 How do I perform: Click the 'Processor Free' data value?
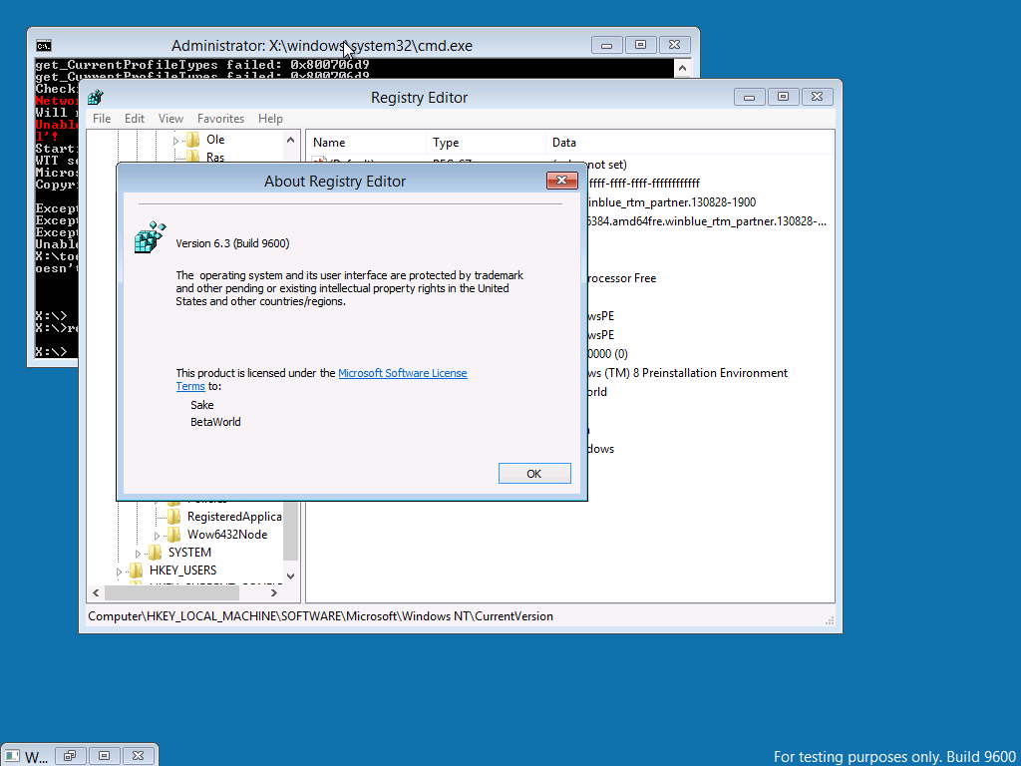coord(621,278)
